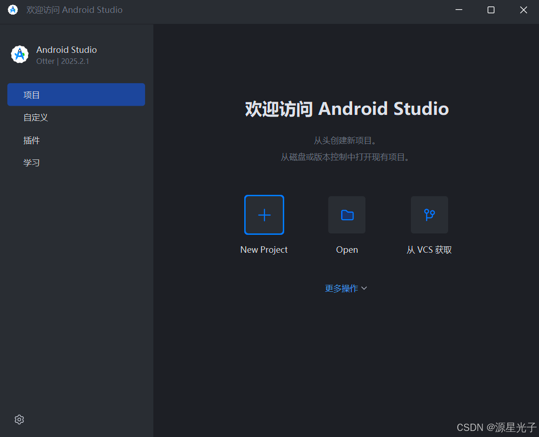Click the New Project plus icon
Screen dimensions: 539x437
(264, 215)
